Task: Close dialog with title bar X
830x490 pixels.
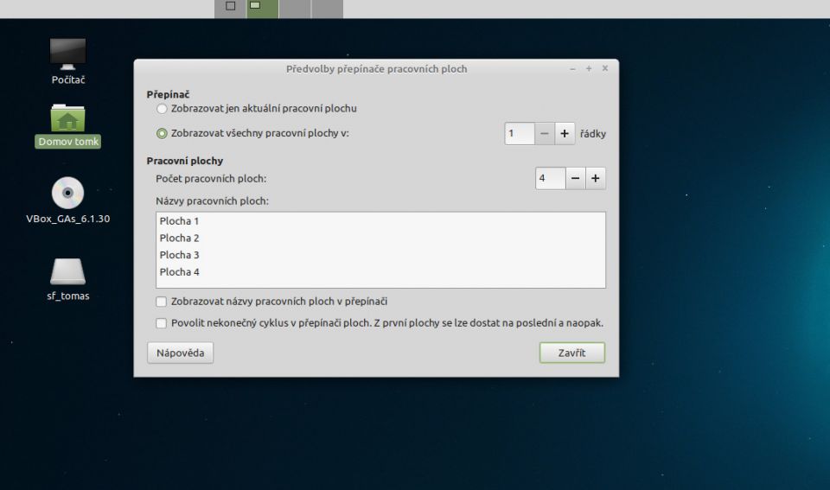Action: 605,68
